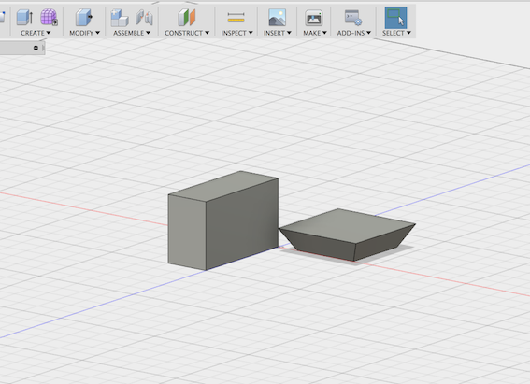The height and width of the screenshot is (384, 530).
Task: Expand the MODIFY dropdown menu
Action: 84,33
